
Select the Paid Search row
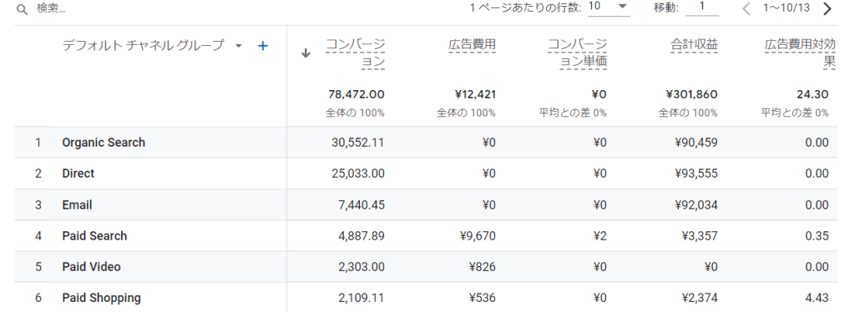(426, 236)
